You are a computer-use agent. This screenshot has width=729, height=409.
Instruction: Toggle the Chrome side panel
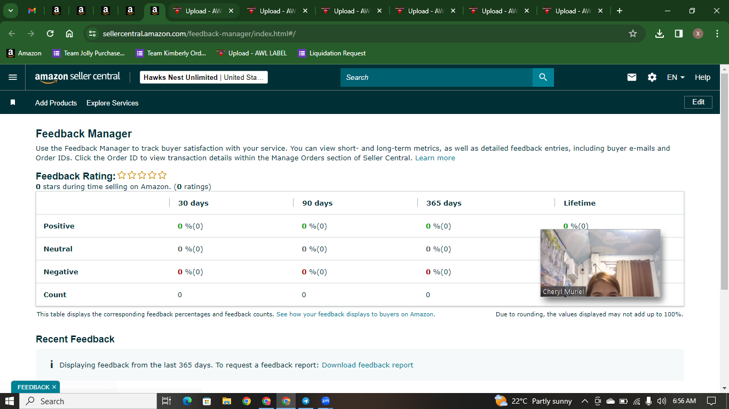coord(679,34)
